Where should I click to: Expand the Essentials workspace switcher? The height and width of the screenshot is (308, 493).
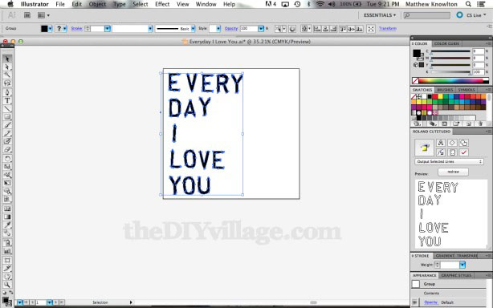[380, 15]
